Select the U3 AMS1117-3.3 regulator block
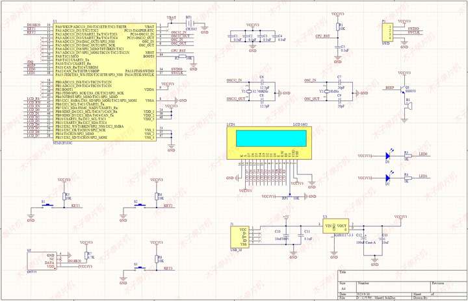Image resolution: width=468 pixels, height=301 pixels. click(x=335, y=226)
